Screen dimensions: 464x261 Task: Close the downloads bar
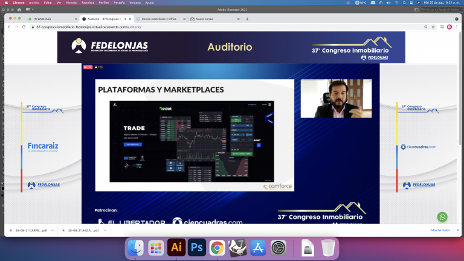457,230
